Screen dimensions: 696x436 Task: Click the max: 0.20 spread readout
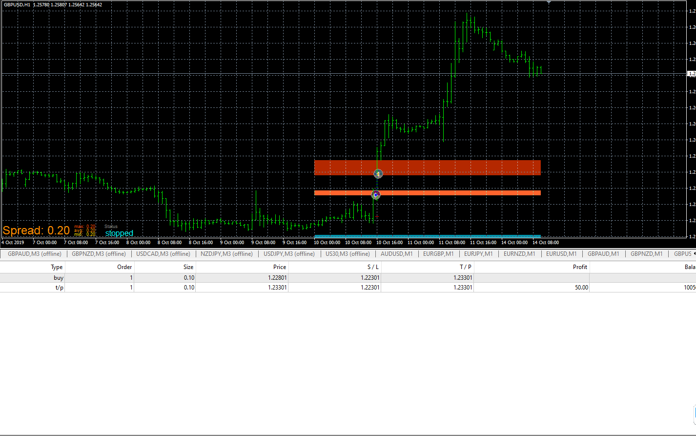(85, 227)
